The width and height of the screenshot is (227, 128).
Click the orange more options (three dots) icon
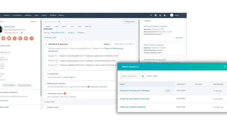coord(31,38)
